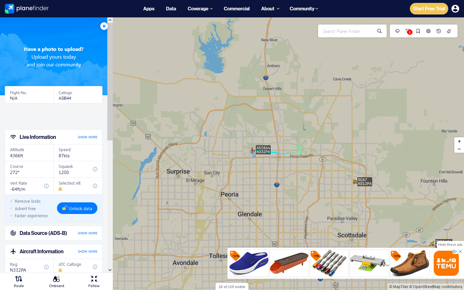The image size is (464, 290).
Task: Open the green milling vise ad thumbnail
Action: point(369,263)
